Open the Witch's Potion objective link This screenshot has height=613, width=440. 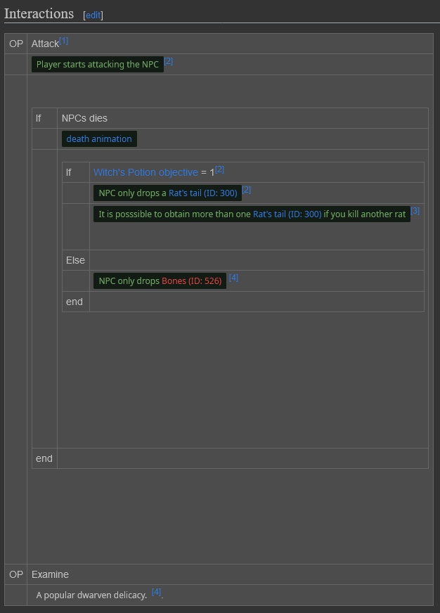[x=145, y=172]
